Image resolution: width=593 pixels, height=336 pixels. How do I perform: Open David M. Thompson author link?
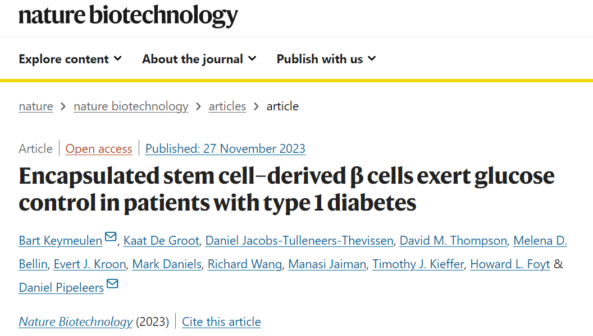453,241
